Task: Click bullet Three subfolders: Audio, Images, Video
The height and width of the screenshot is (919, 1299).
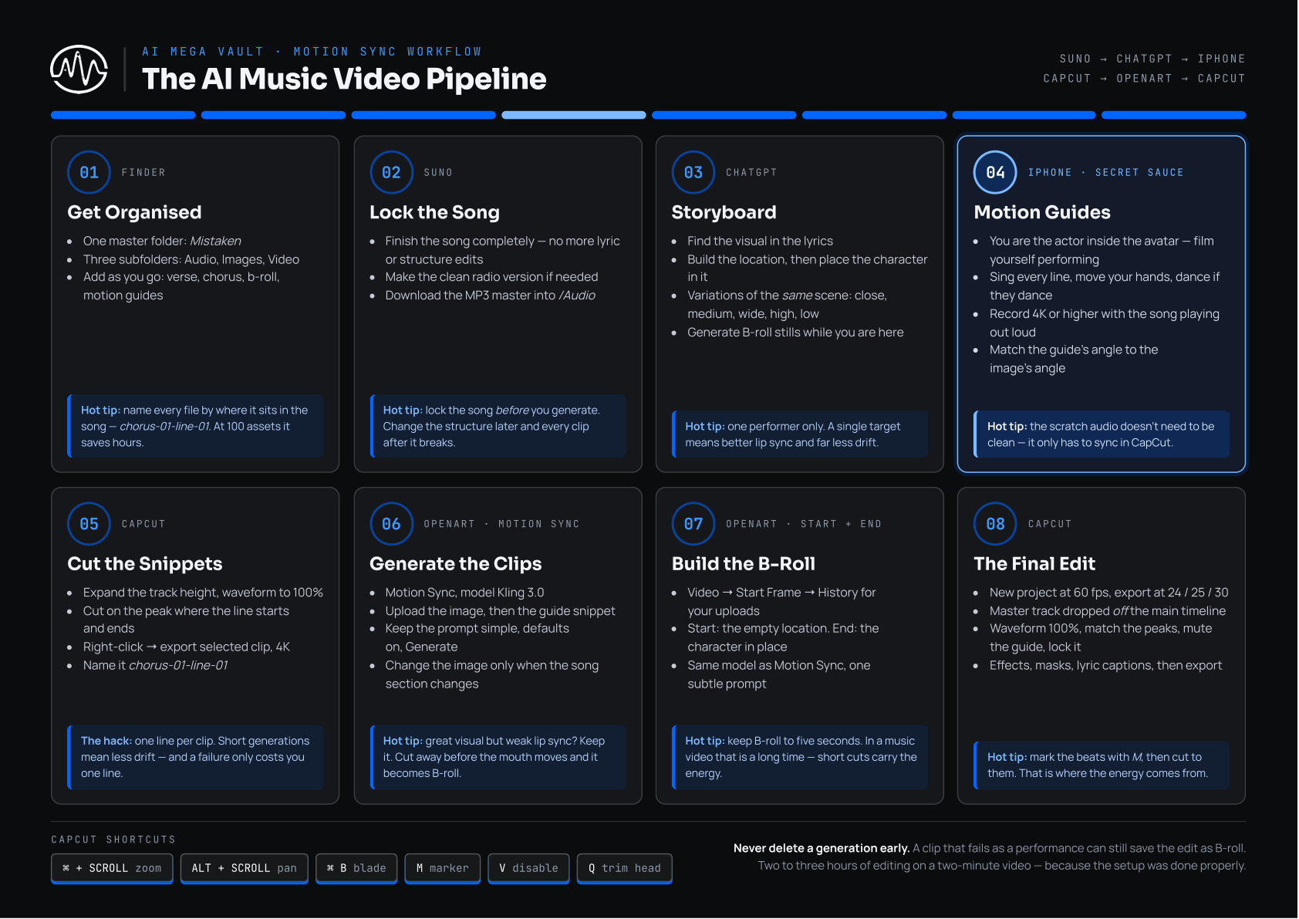Action: point(191,260)
